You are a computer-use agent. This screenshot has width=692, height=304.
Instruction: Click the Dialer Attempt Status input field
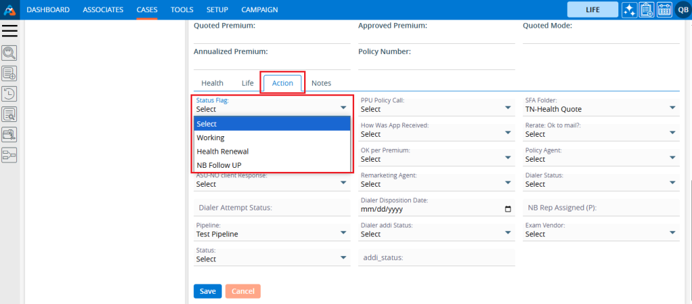tap(270, 208)
